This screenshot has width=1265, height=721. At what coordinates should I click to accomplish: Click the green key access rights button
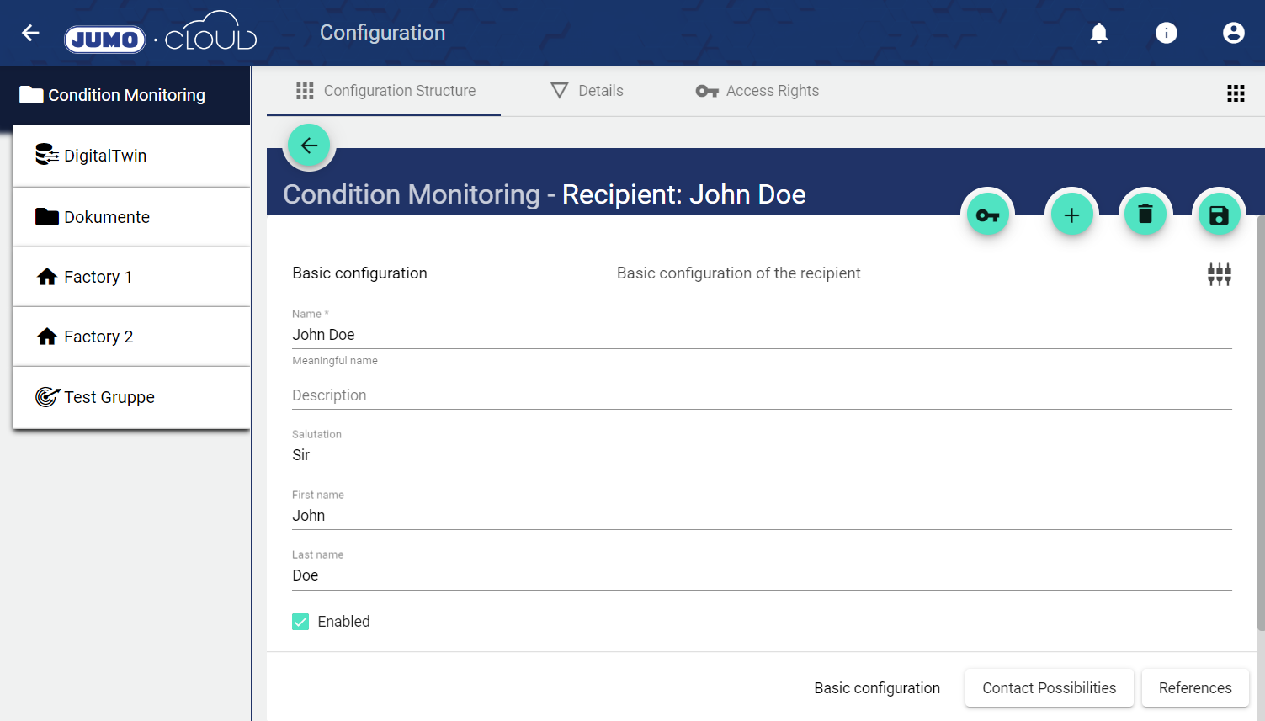[987, 215]
